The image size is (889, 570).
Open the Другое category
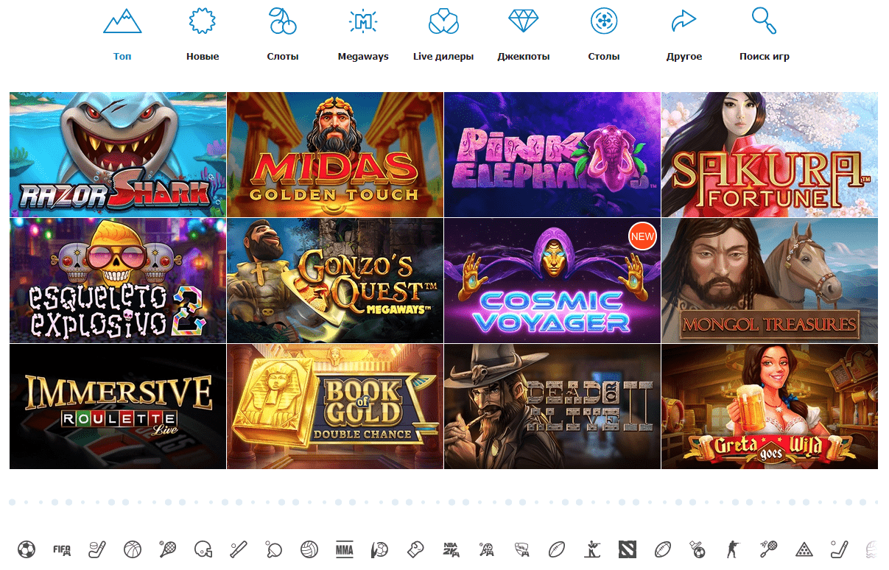[x=684, y=35]
